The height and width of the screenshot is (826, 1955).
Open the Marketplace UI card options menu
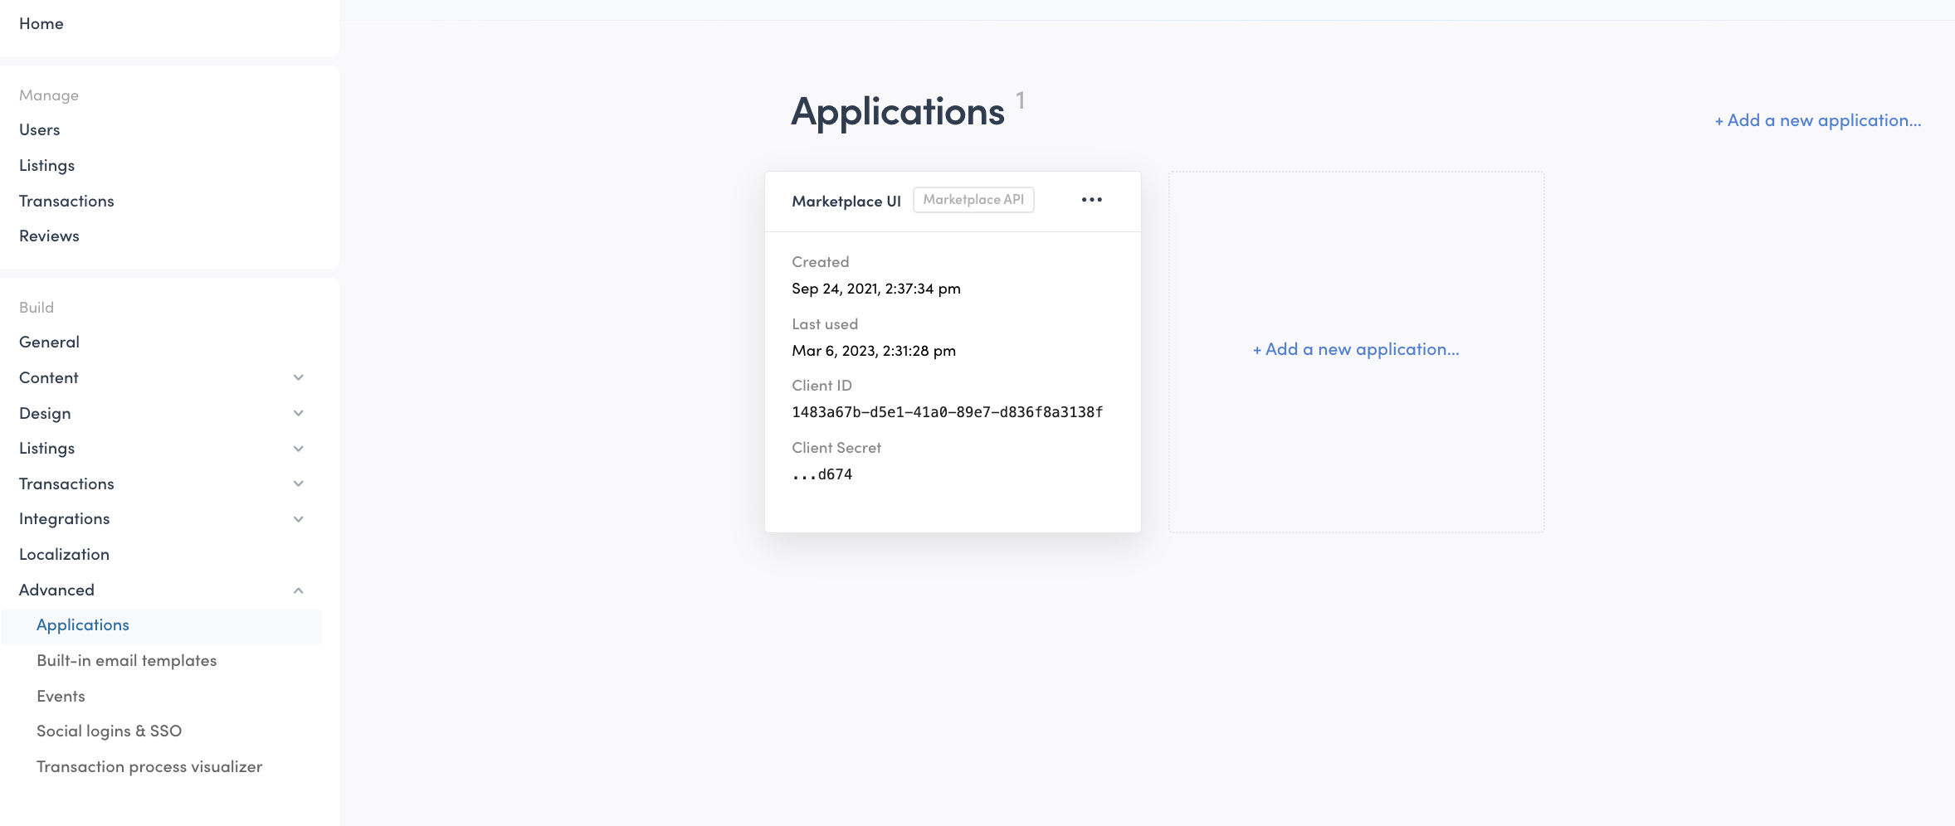(1092, 199)
